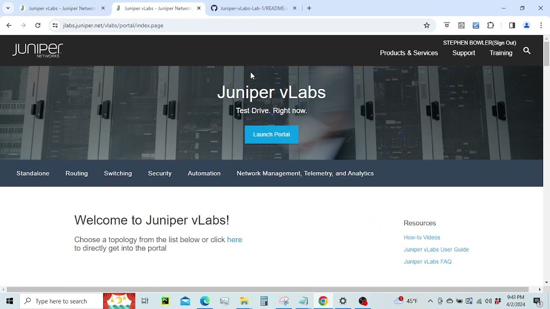Screen dimensions: 550x309
Task: Open Calculator from the taskbar
Action: 264,301
